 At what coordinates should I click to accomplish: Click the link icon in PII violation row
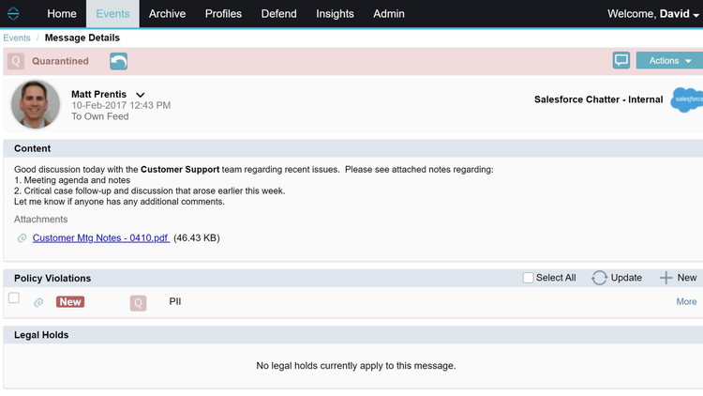pos(38,302)
